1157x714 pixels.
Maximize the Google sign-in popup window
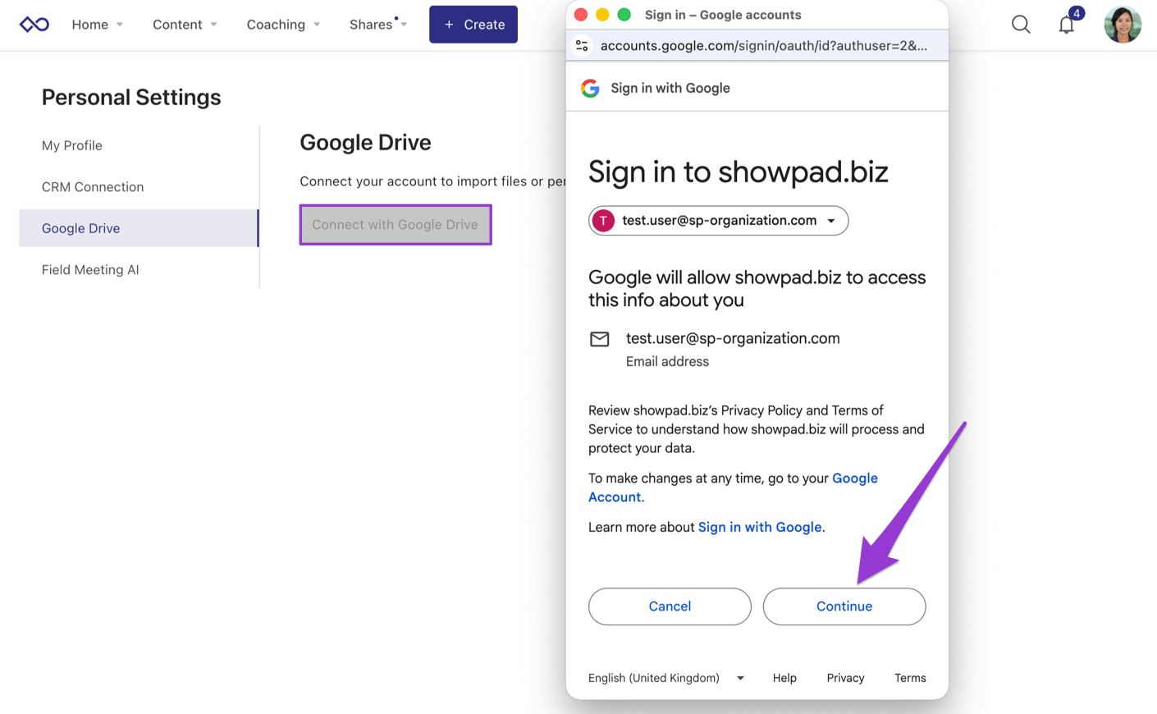point(624,15)
